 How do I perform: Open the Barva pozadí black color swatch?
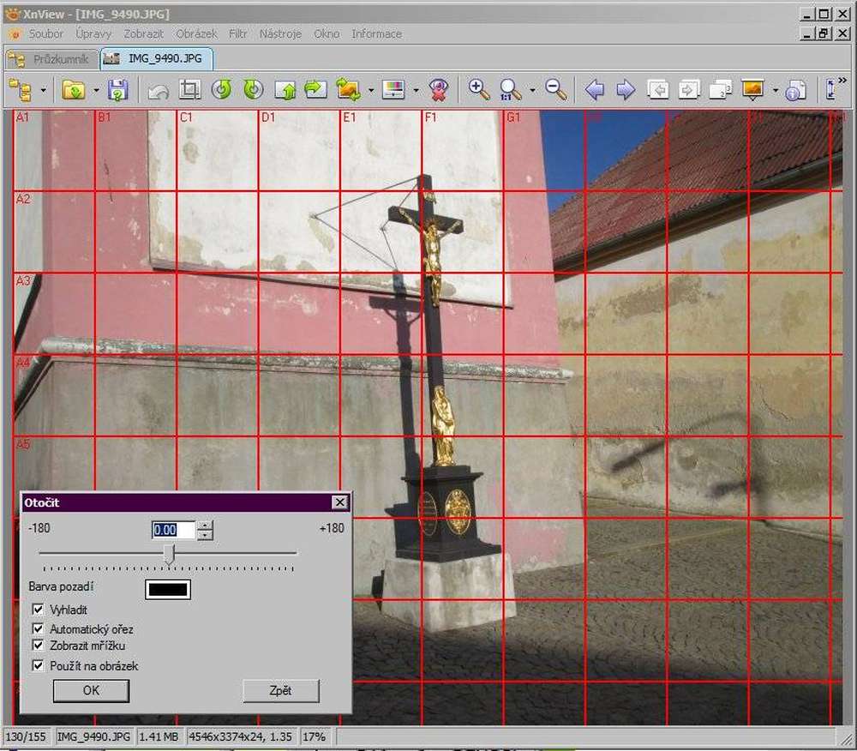(x=168, y=589)
